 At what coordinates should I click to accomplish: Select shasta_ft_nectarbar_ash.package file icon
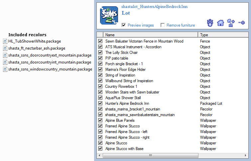[5, 48]
